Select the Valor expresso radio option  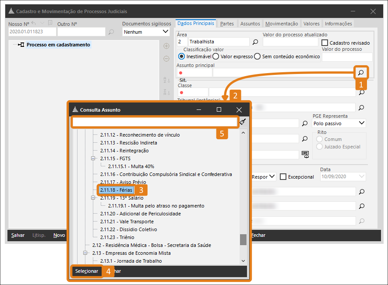point(216,56)
